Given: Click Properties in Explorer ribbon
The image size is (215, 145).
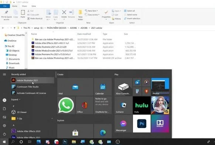Looking at the screenshot, I should [x=106, y=15].
